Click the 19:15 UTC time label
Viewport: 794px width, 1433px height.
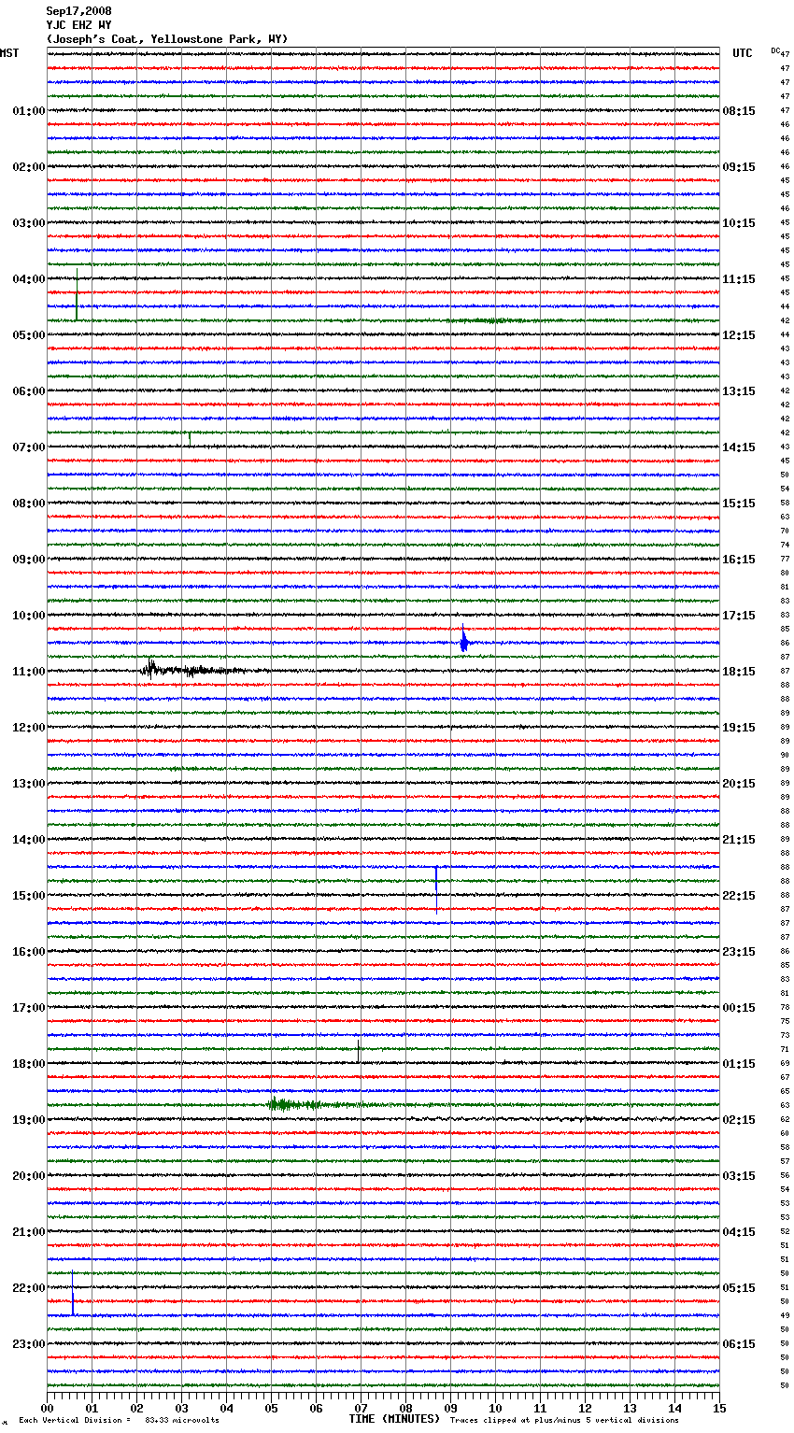[x=739, y=728]
